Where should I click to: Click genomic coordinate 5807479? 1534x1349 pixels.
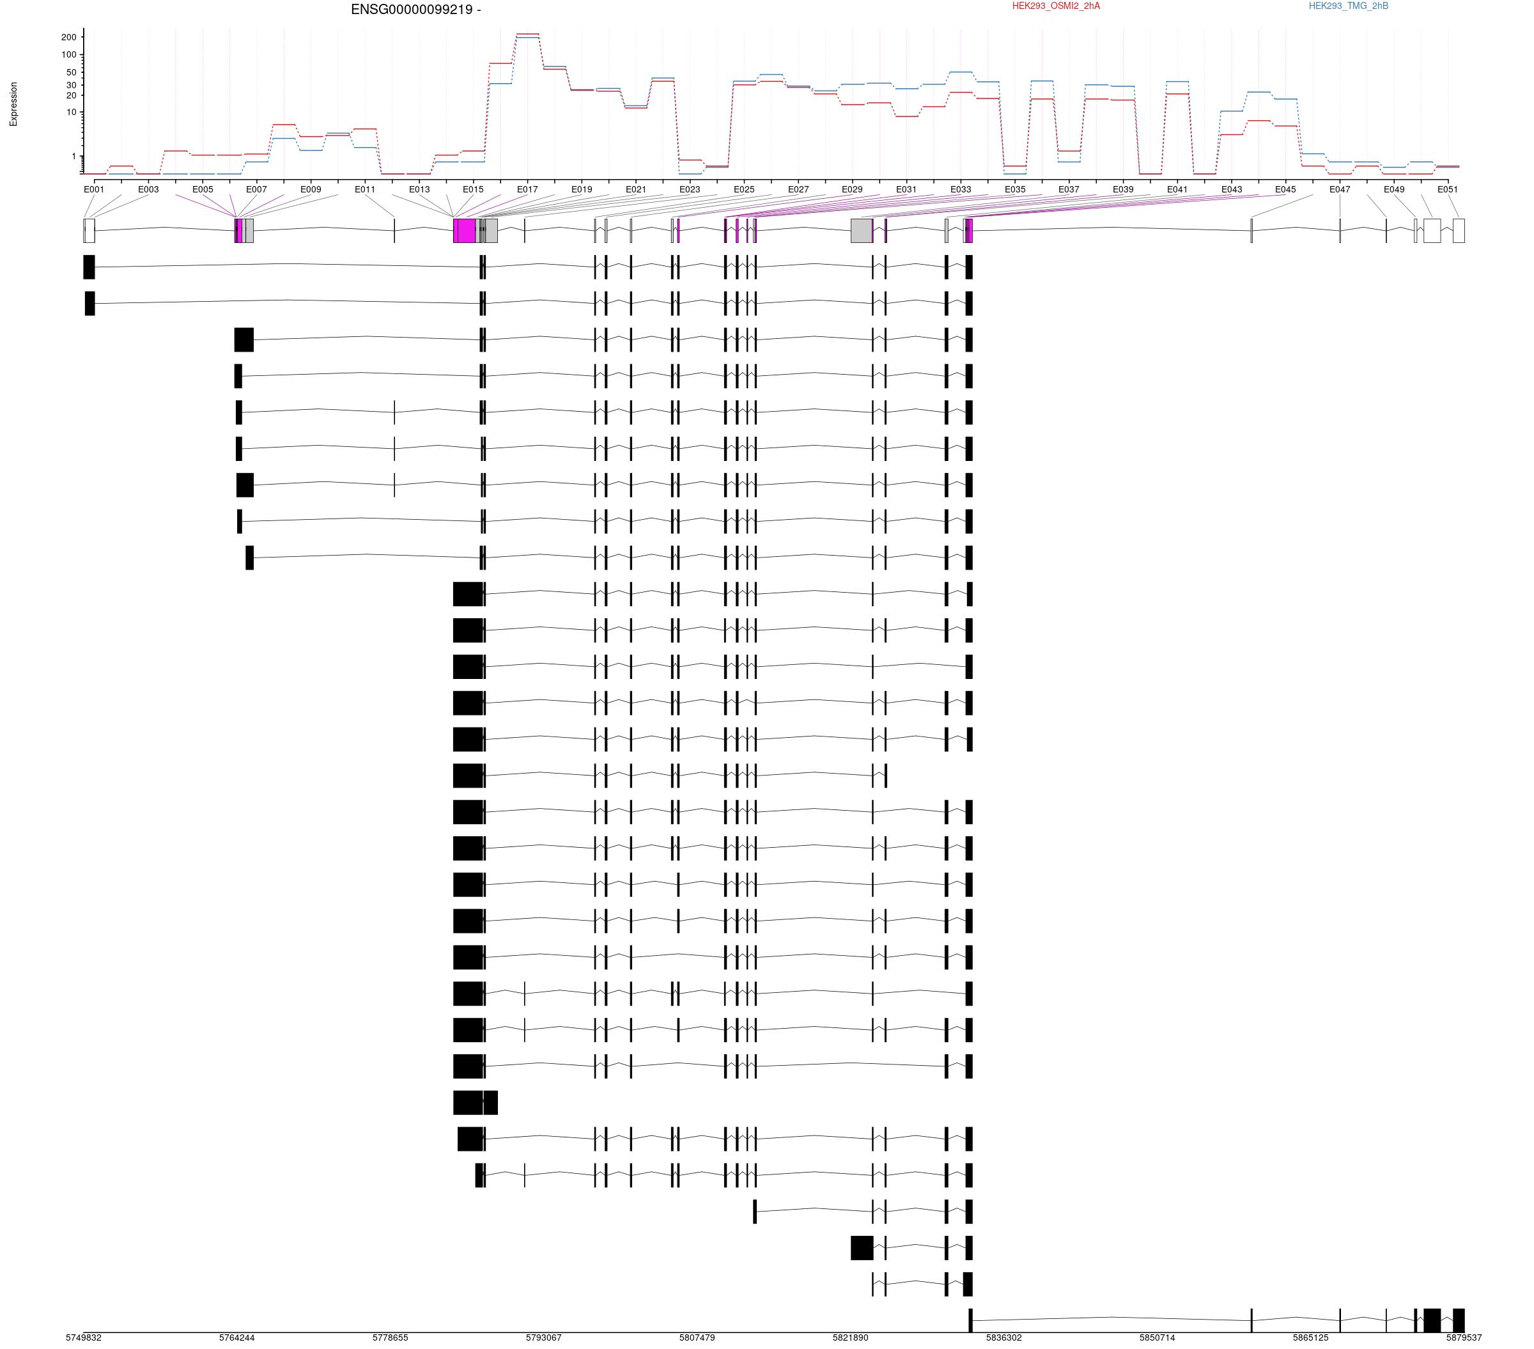click(697, 1337)
